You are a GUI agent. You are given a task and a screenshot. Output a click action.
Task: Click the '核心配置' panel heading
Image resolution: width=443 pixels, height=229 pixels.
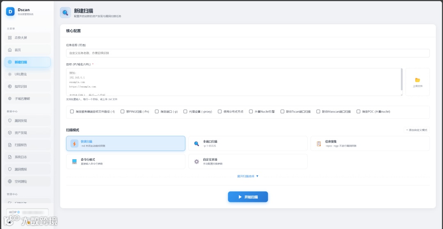73,31
